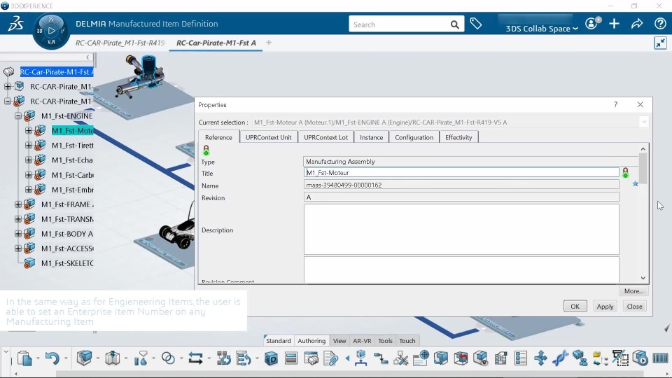The width and height of the screenshot is (672, 378).
Task: Toggle the full-screen arrows icon
Action: pyautogui.click(x=660, y=43)
